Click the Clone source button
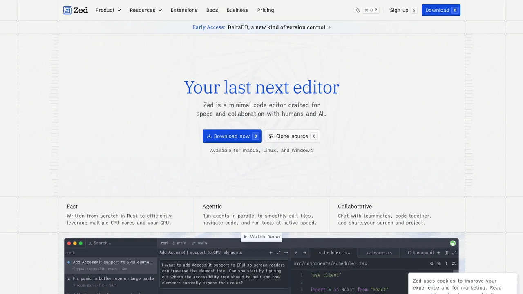 coord(293,136)
